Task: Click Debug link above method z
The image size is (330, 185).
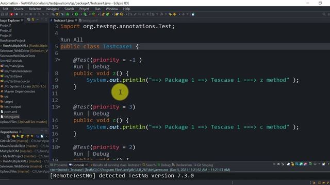Action: click(x=101, y=66)
